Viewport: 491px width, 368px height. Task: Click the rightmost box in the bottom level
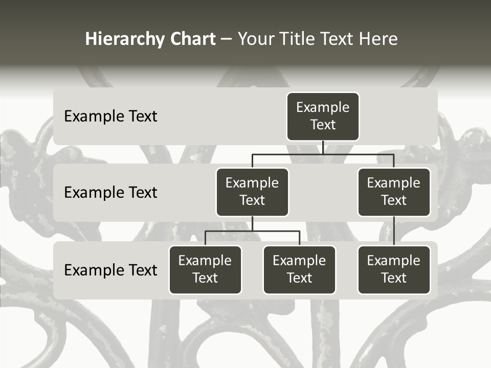pos(394,269)
